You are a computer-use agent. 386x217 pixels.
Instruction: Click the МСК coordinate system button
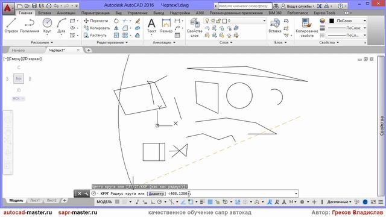(x=18, y=98)
